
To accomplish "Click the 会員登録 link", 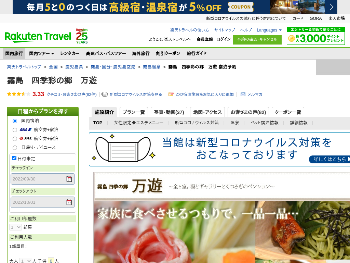I will 205,39.
